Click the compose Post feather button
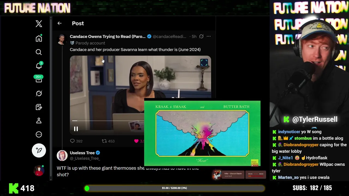Image resolution: width=349 pixels, height=196 pixels. click(39, 150)
